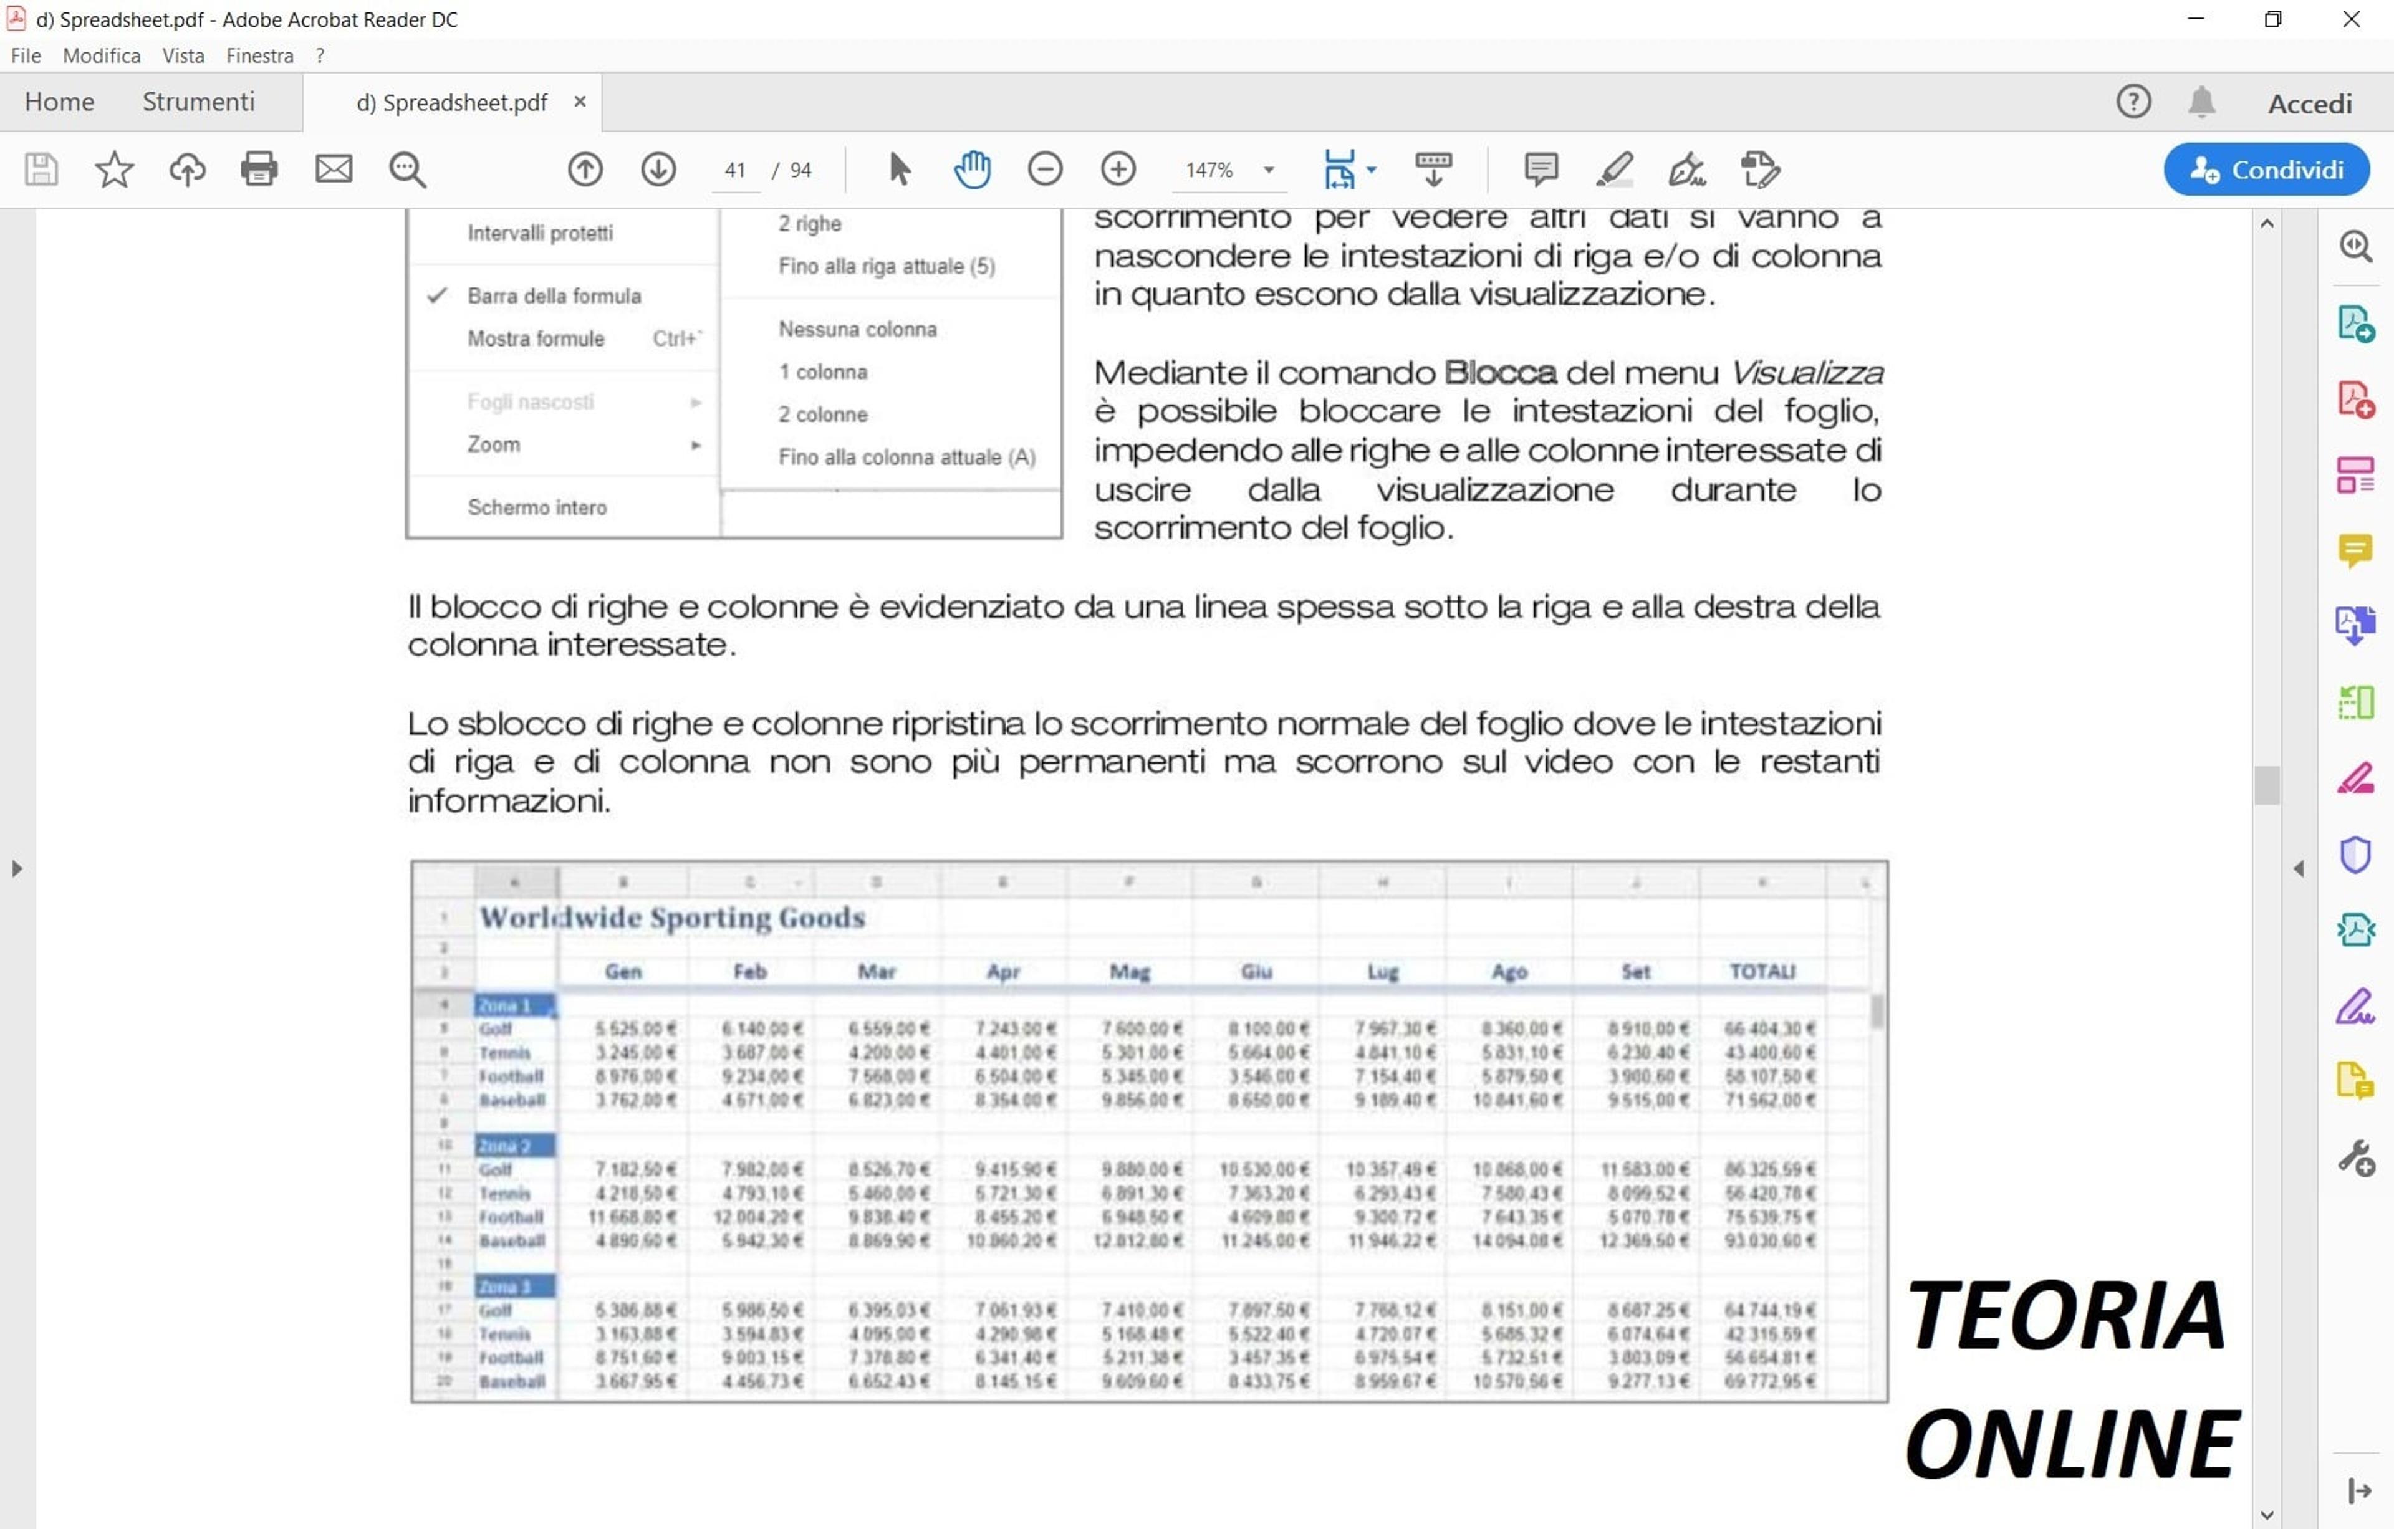Click Accedi to sign in
The width and height of the screenshot is (2394, 1529).
click(x=2309, y=103)
